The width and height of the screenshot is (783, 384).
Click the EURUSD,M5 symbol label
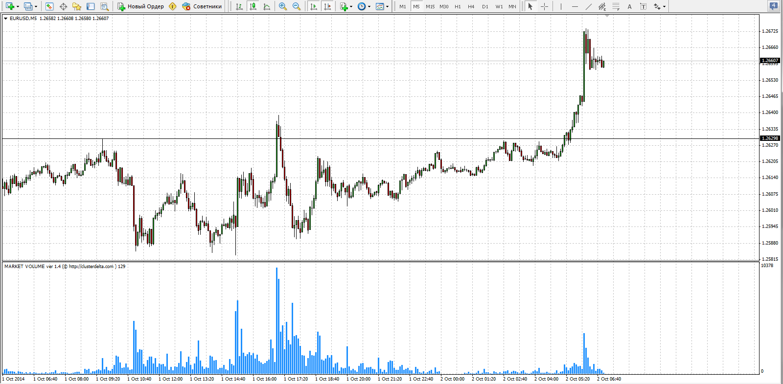coord(23,18)
